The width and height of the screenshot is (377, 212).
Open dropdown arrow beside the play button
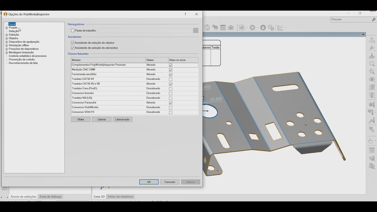point(257,28)
